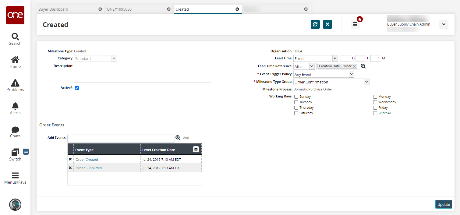Open the Menus/Favs hamburger icon

click(15, 175)
